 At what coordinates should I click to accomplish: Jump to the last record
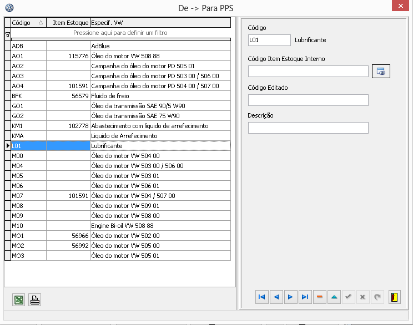[305, 297]
